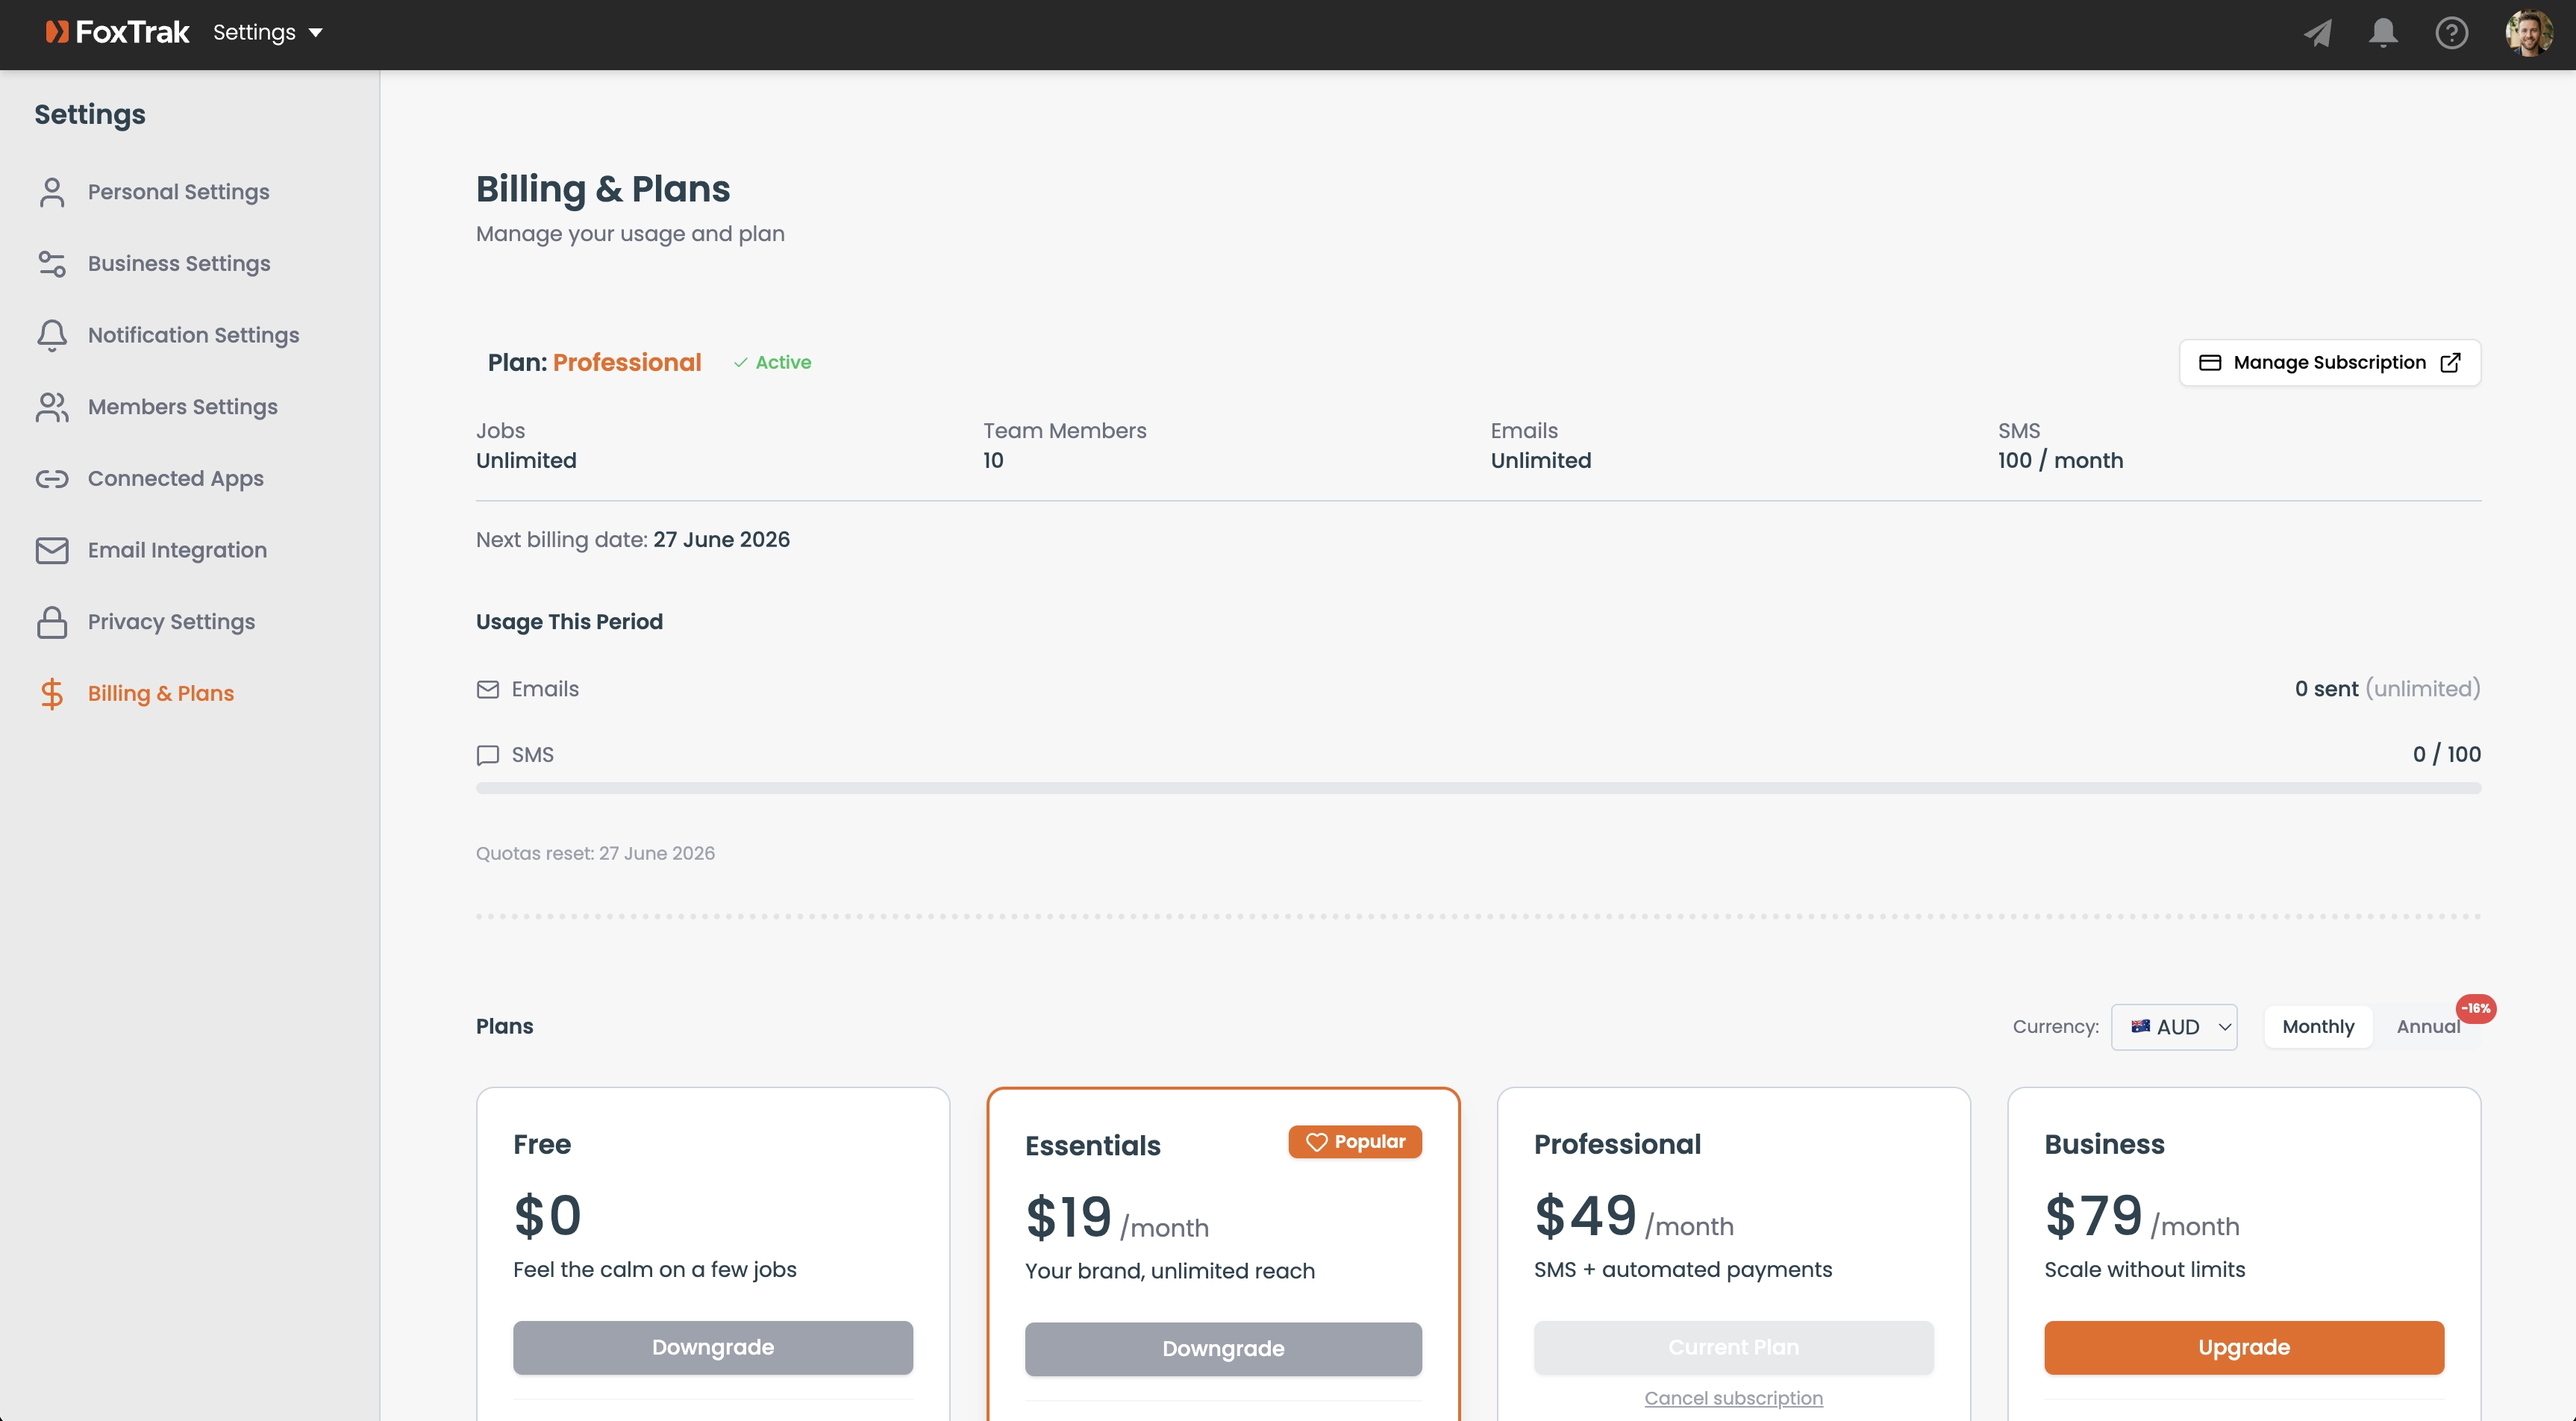Go to Business Settings

click(179, 263)
